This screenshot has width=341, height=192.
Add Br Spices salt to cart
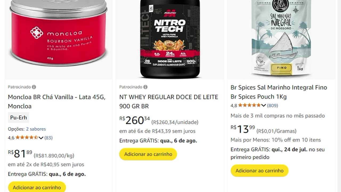259,171
